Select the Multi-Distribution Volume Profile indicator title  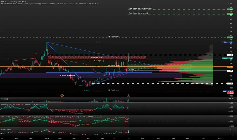point(49,4)
